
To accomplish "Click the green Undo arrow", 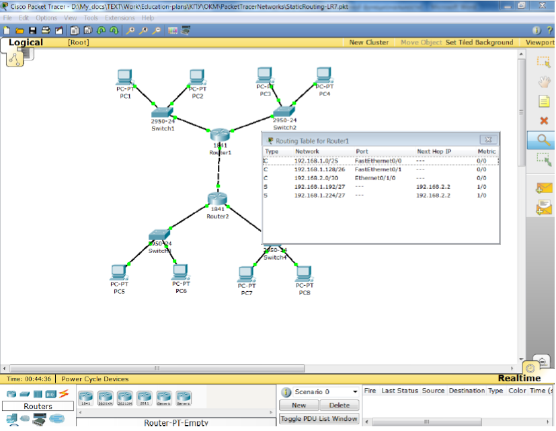I will pyautogui.click(x=101, y=30).
